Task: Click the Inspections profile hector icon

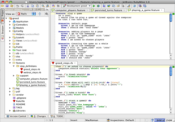Action: pyautogui.click(x=108, y=120)
